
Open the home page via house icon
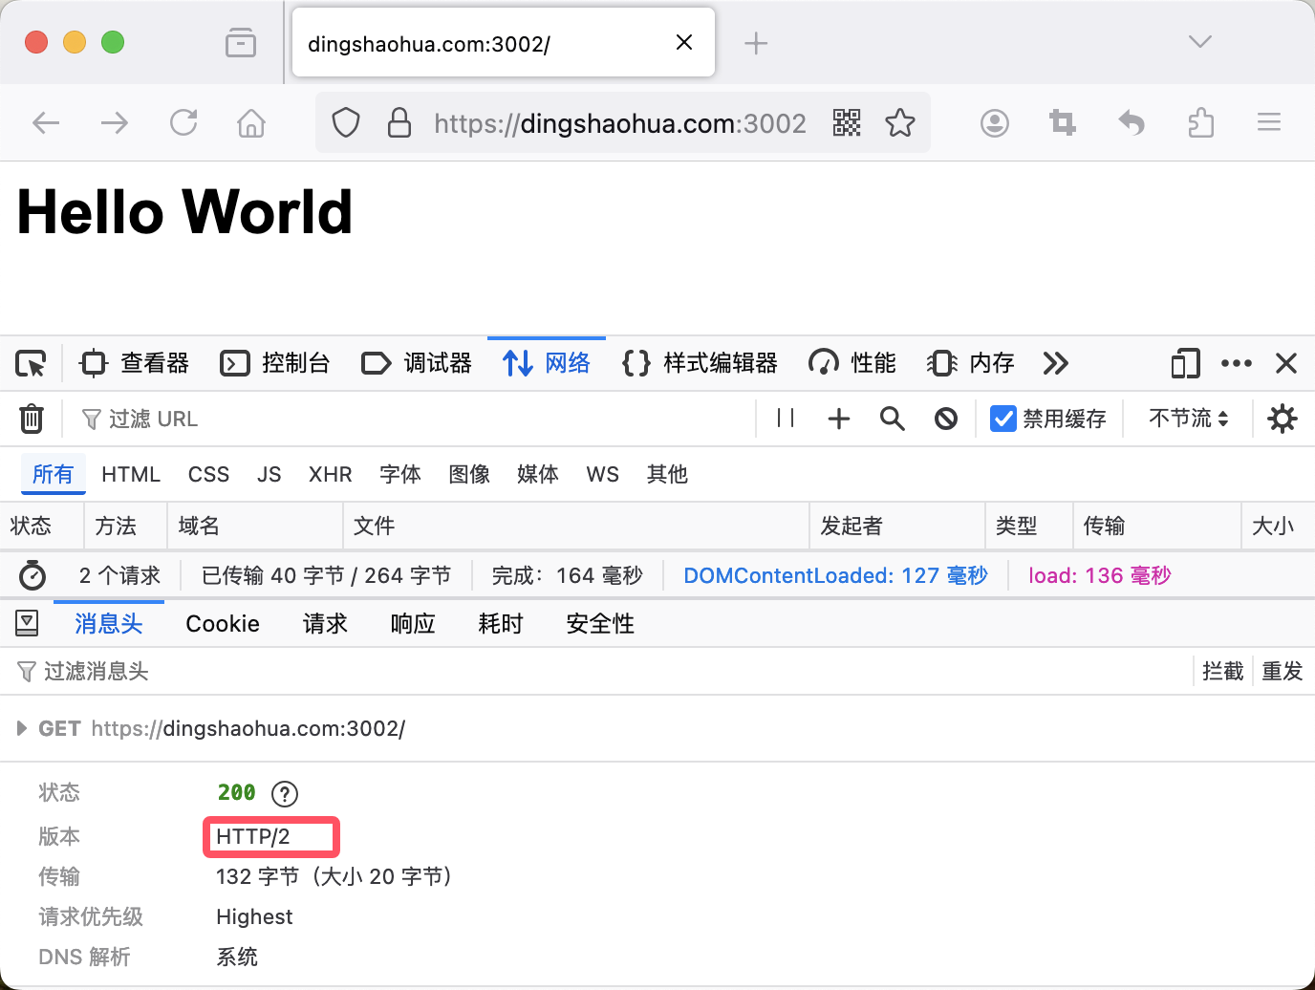click(251, 122)
